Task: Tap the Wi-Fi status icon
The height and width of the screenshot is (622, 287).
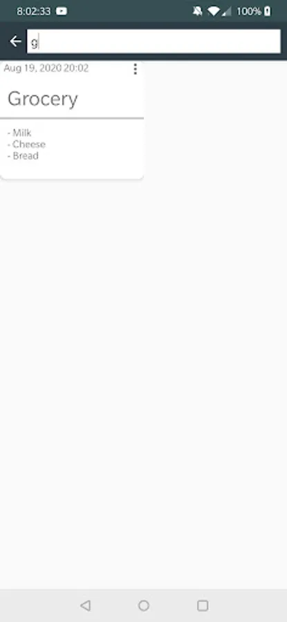Action: click(214, 12)
